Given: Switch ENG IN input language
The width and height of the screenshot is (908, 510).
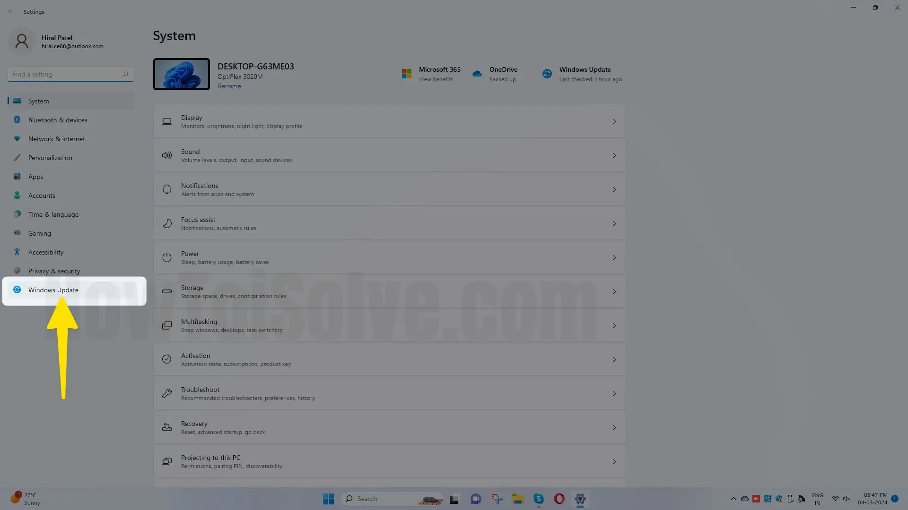Looking at the screenshot, I should coord(818,499).
